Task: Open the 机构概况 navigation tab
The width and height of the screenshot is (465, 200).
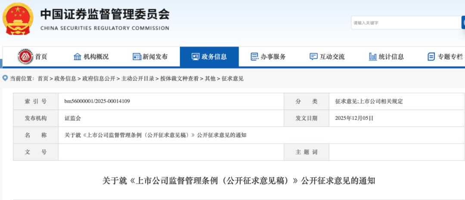Action: click(x=91, y=57)
